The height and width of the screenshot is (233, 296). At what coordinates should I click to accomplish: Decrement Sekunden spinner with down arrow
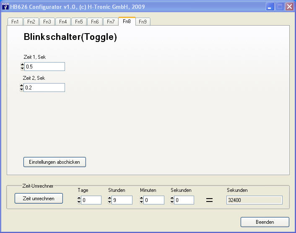172,202
